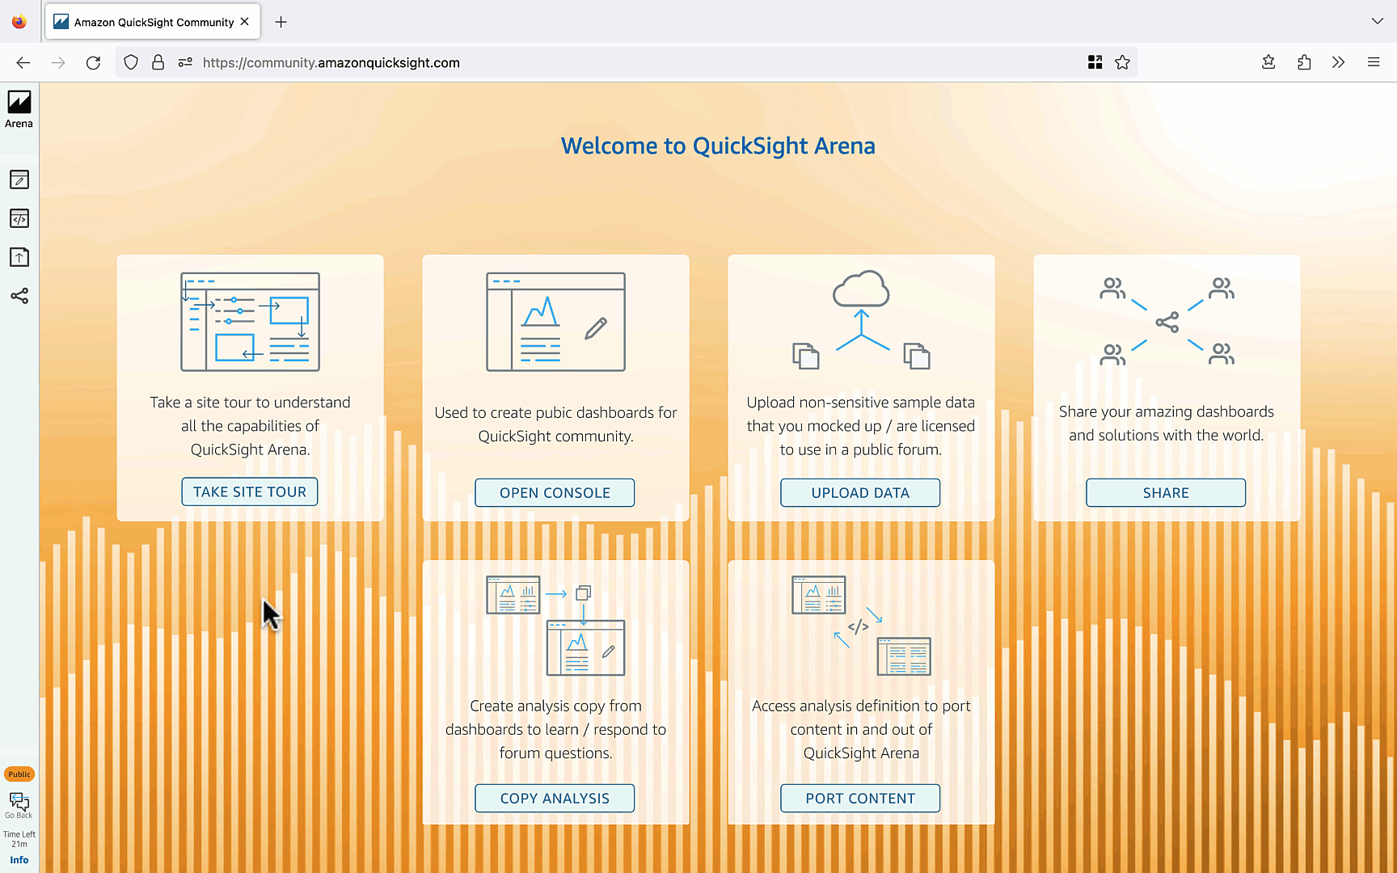Click the text "Access analysis definition to port"

click(861, 706)
